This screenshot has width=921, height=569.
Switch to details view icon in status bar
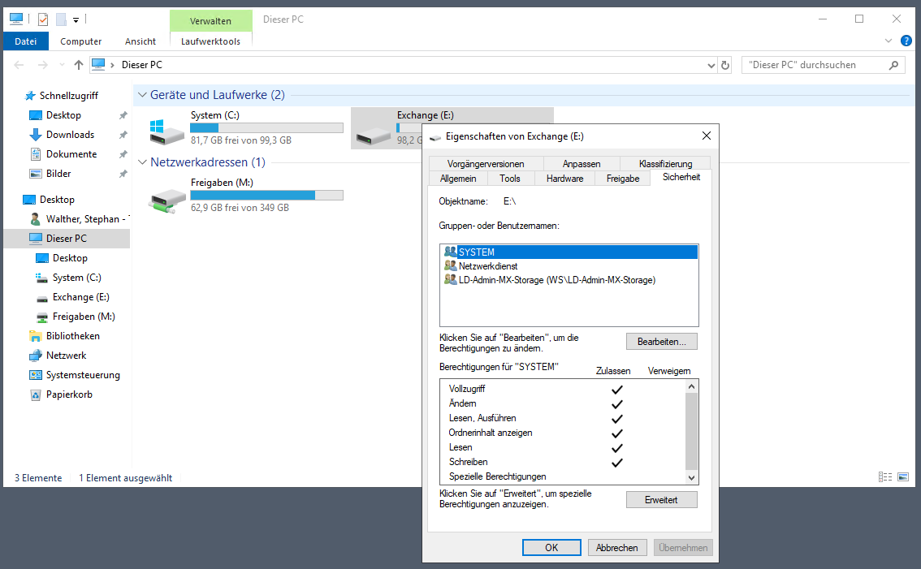pos(885,476)
